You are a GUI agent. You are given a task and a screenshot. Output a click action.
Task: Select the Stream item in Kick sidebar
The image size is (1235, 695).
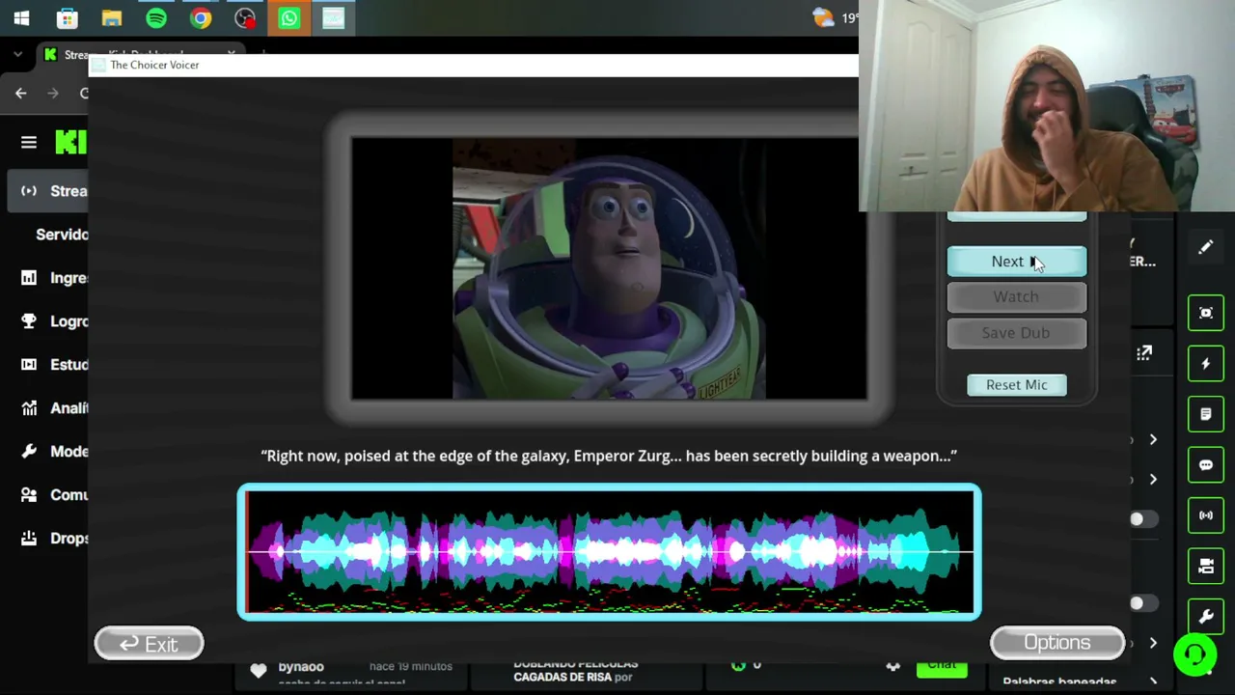pyautogui.click(x=48, y=191)
